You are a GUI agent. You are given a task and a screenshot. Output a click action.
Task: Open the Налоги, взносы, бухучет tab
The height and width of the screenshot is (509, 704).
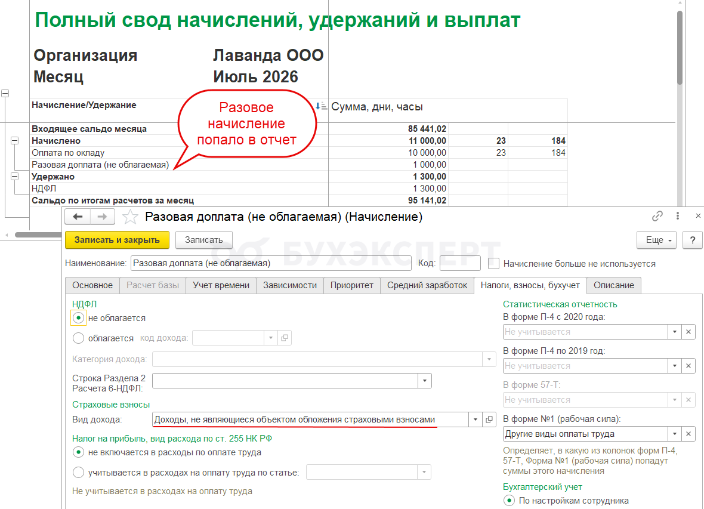click(x=530, y=285)
